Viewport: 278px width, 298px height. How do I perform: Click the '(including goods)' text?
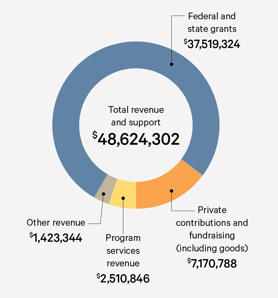212,248
